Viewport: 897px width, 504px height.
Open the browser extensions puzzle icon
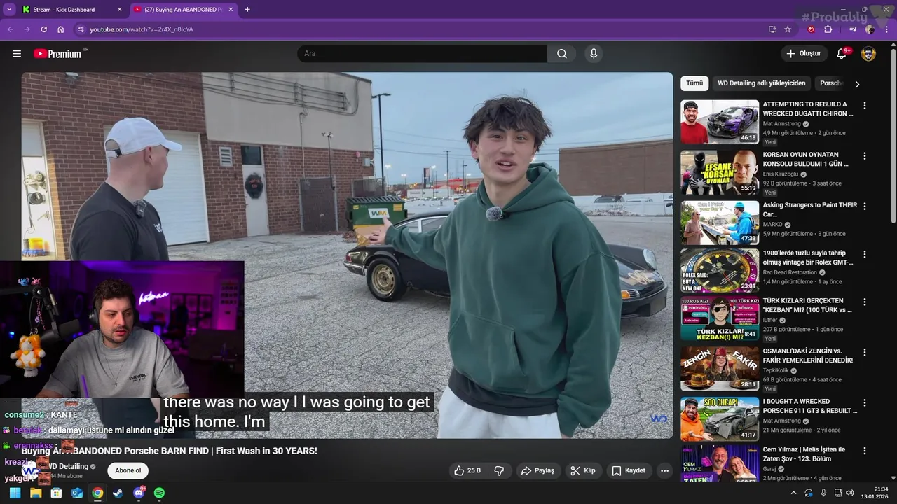828,29
